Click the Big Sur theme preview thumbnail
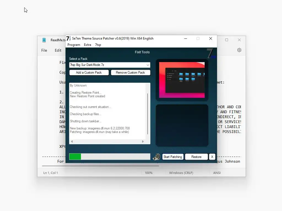The width and height of the screenshot is (282, 211). coord(182,80)
